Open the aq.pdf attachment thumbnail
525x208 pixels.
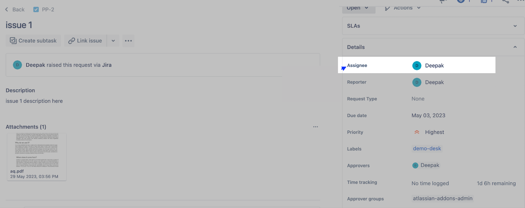[x=36, y=151]
